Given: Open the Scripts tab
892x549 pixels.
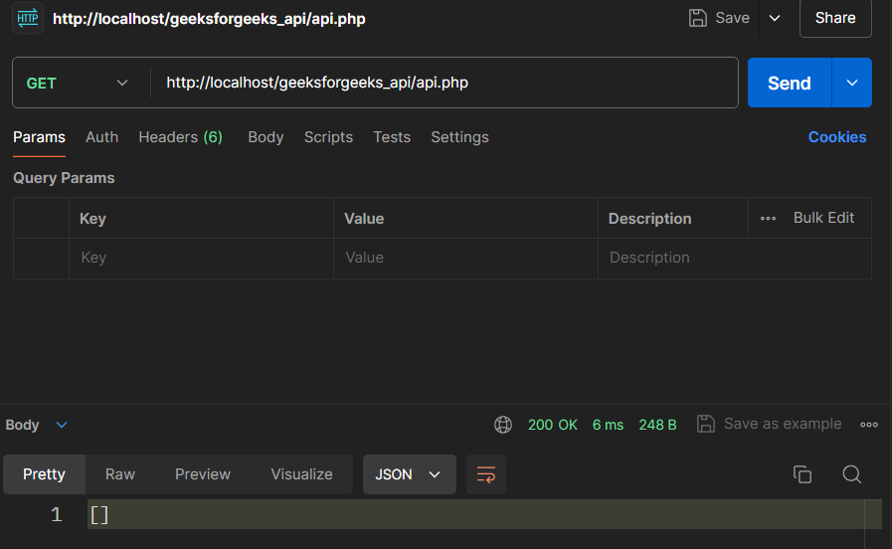Looking at the screenshot, I should click(x=328, y=137).
